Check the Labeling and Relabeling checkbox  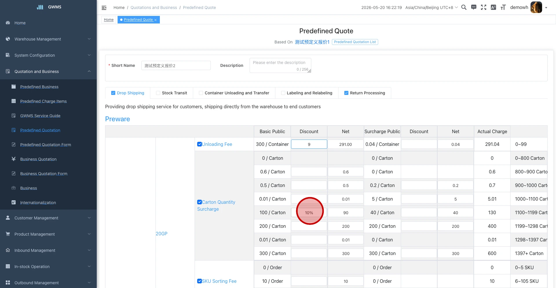click(x=283, y=93)
